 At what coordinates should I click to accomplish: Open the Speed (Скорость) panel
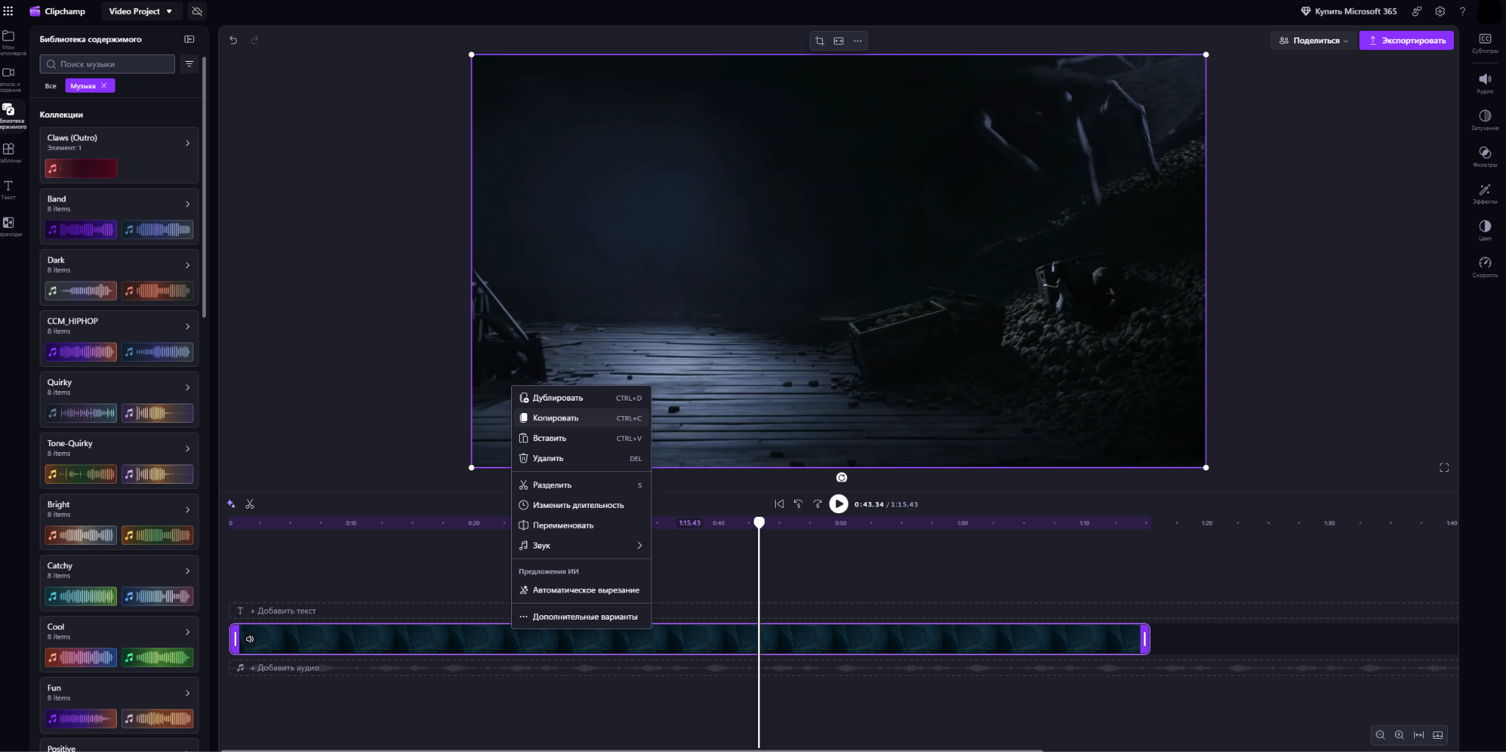click(1485, 267)
